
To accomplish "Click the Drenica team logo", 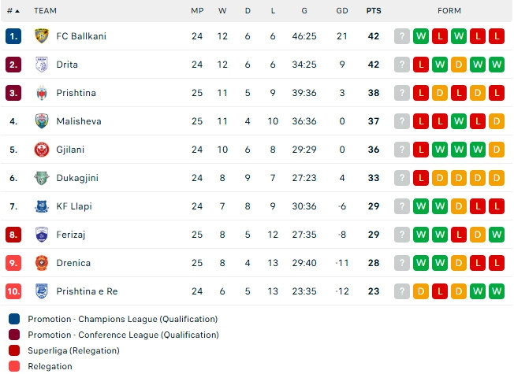I will [x=42, y=263].
